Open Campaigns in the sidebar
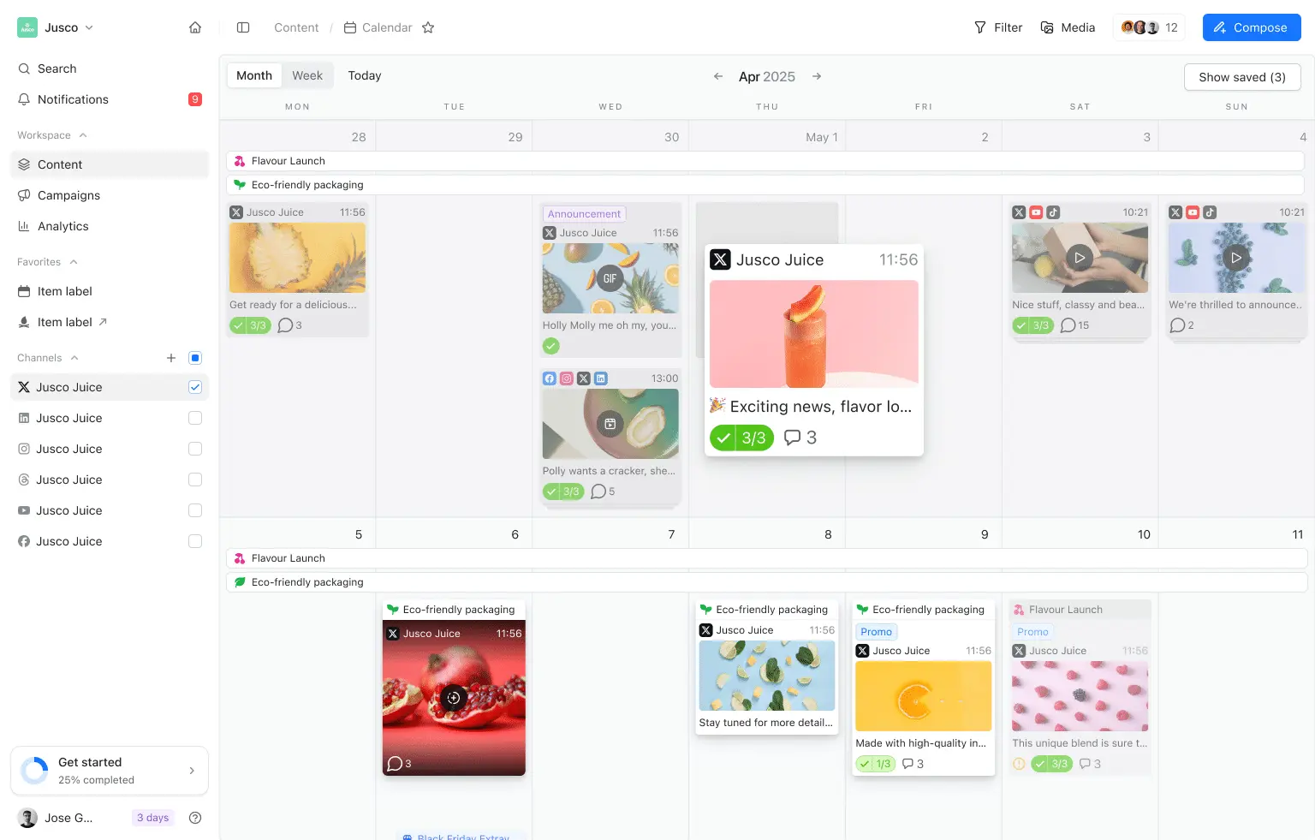 [110, 195]
